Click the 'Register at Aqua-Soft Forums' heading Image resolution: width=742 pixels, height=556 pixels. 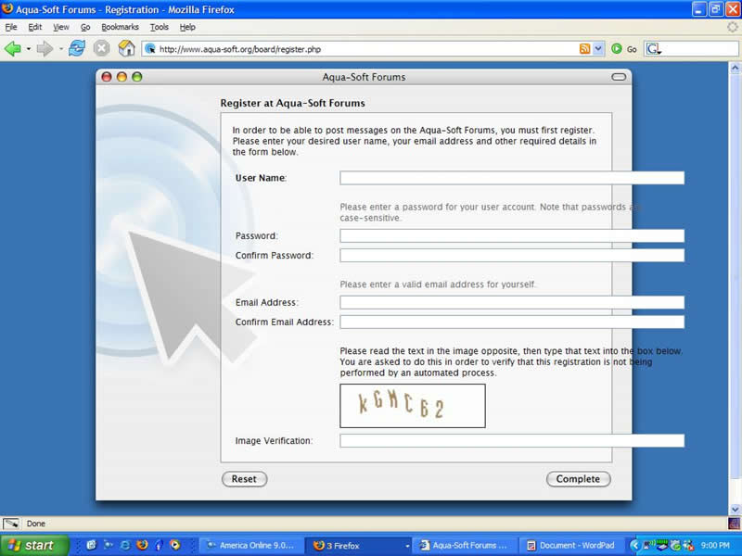[x=292, y=103]
